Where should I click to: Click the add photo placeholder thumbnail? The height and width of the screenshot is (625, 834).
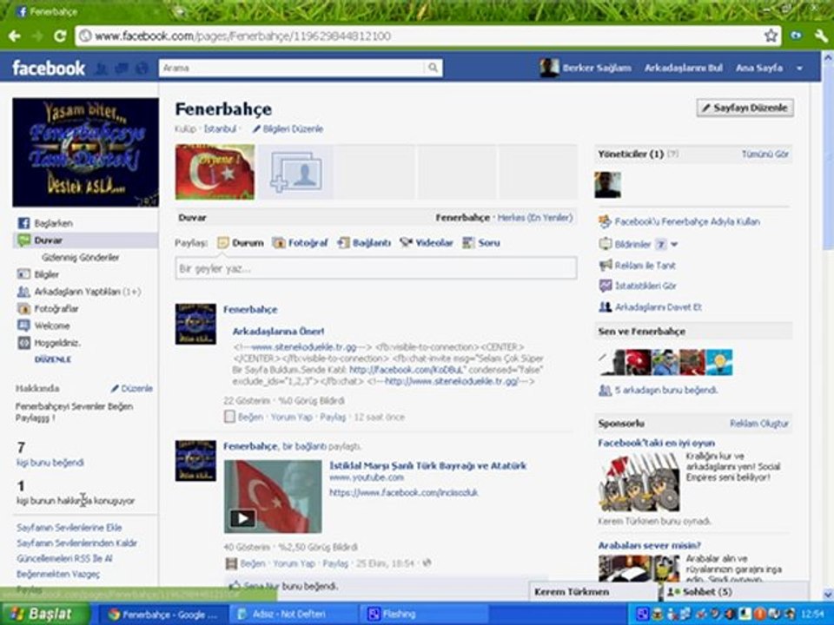[x=296, y=172]
